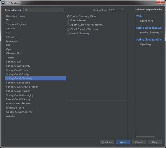Select Spring Cloud Circuit Breaker category
Screen dimensions: 166x148
coord(35,87)
